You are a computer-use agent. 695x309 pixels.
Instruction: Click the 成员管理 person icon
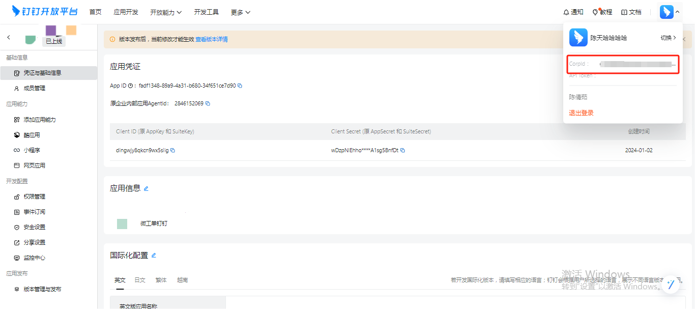(x=17, y=88)
